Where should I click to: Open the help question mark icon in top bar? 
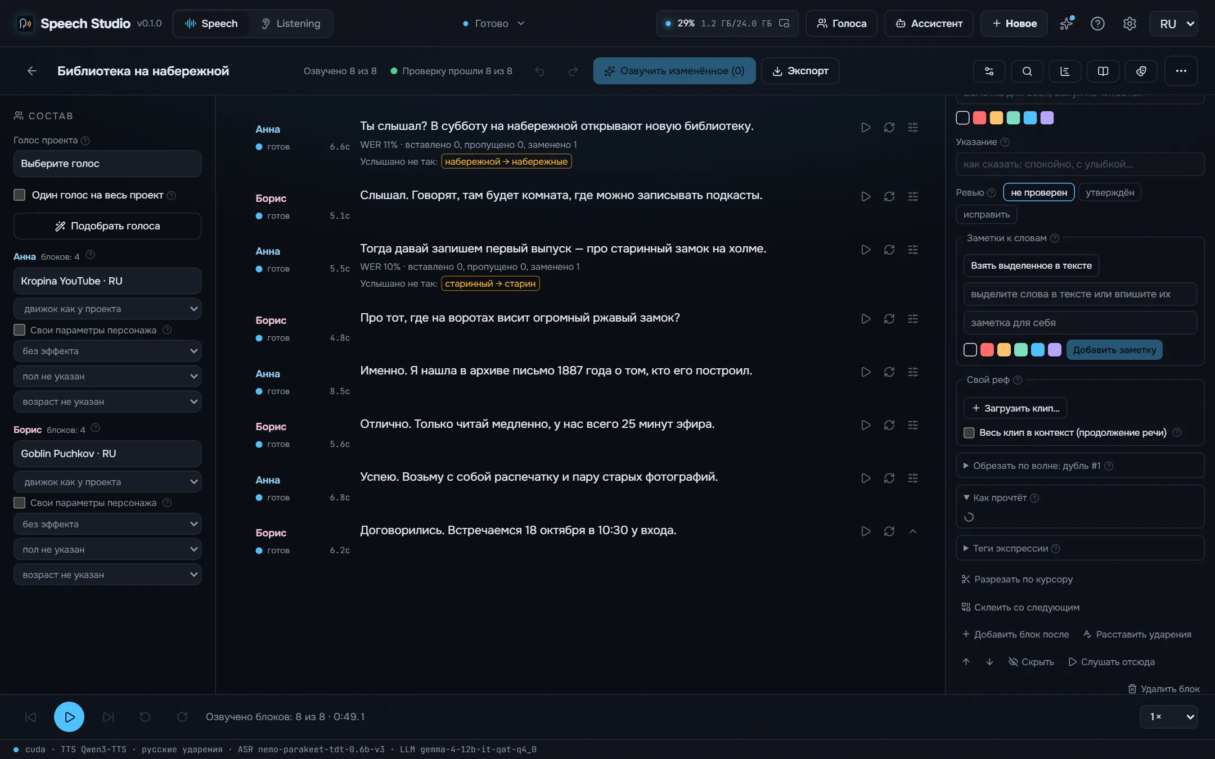pos(1097,24)
